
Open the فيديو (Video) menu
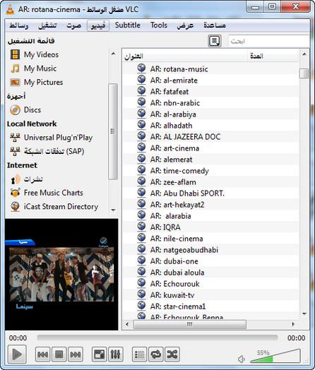click(x=98, y=25)
